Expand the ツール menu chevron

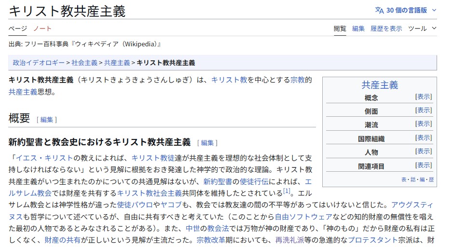[x=434, y=28]
